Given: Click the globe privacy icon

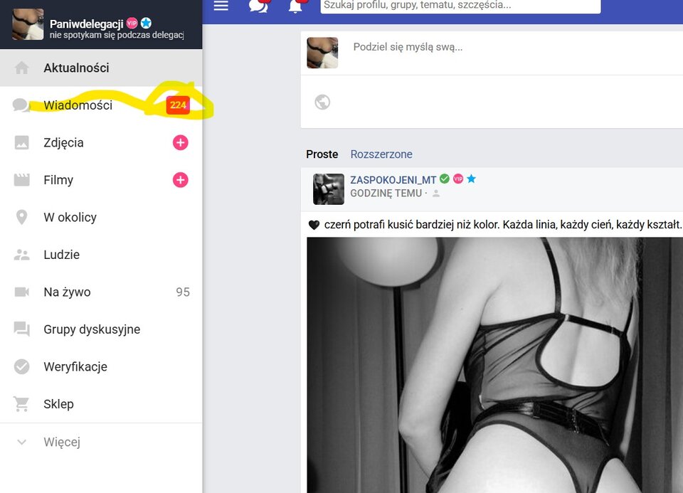Looking at the screenshot, I should 322,102.
